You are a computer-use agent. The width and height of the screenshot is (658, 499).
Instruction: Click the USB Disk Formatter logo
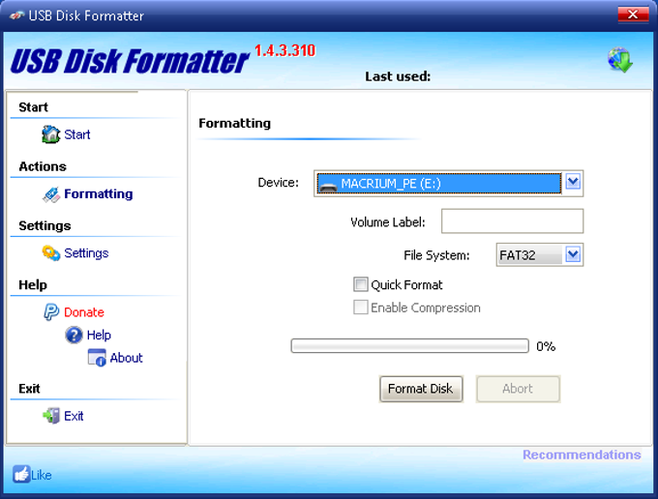coord(130,61)
